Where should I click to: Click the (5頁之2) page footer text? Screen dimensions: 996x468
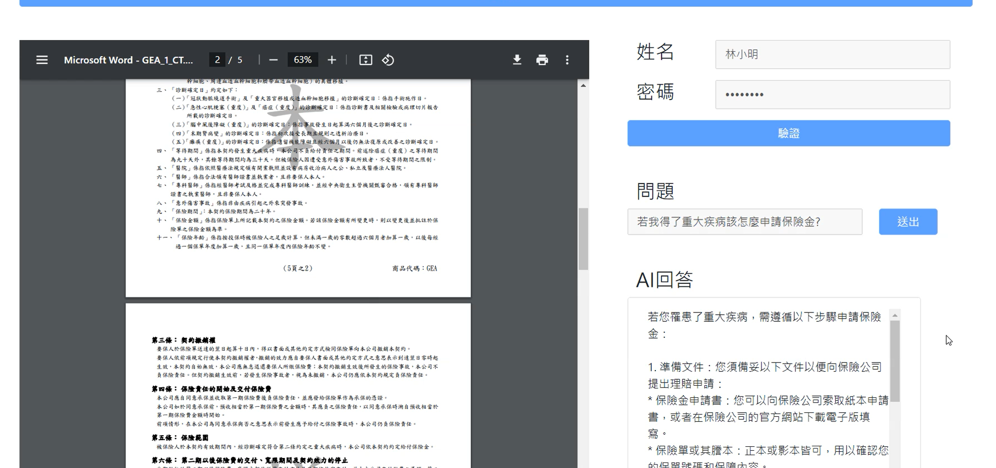pyautogui.click(x=298, y=268)
